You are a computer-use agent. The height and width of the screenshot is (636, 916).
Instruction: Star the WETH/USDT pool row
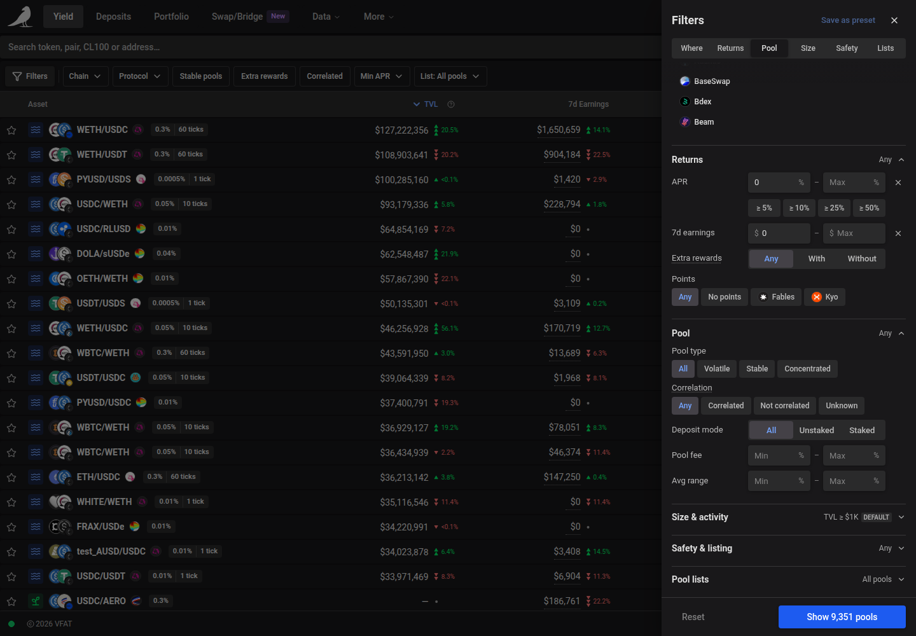(11, 155)
